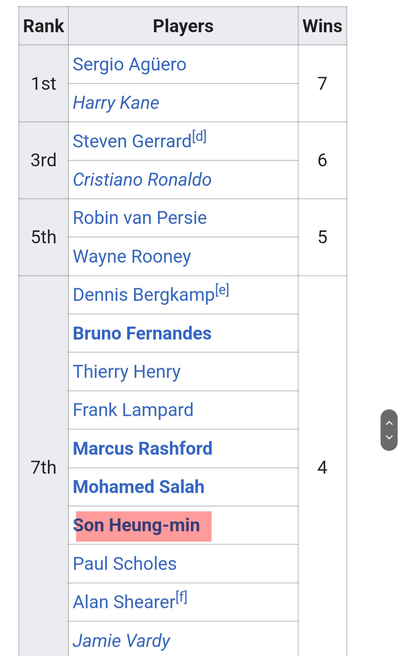Image resolution: width=409 pixels, height=656 pixels.
Task: Open the Thierry Henry link
Action: click(x=126, y=372)
